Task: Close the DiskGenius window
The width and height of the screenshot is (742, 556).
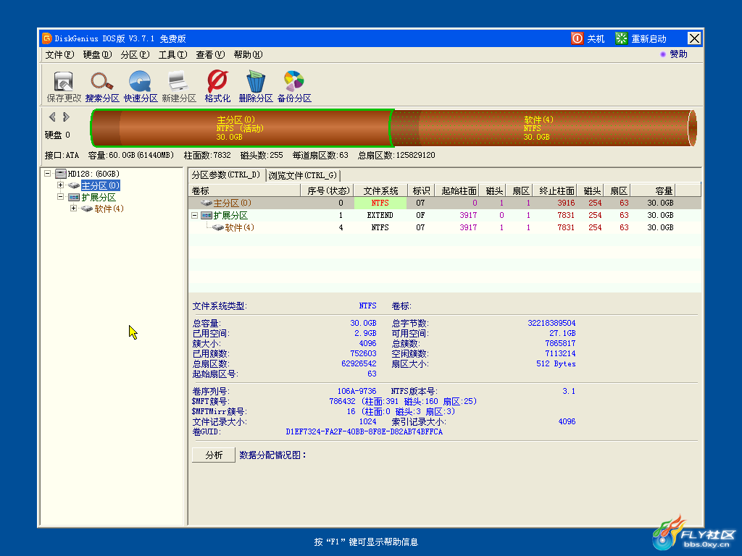Action: click(694, 38)
